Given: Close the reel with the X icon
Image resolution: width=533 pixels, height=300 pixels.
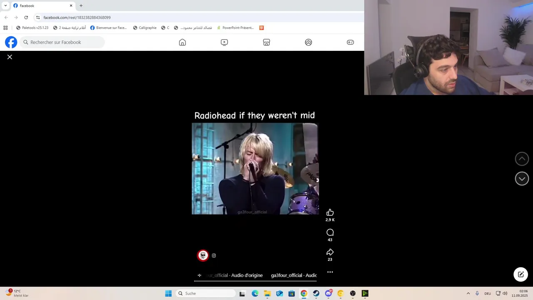Looking at the screenshot, I should click(x=10, y=57).
